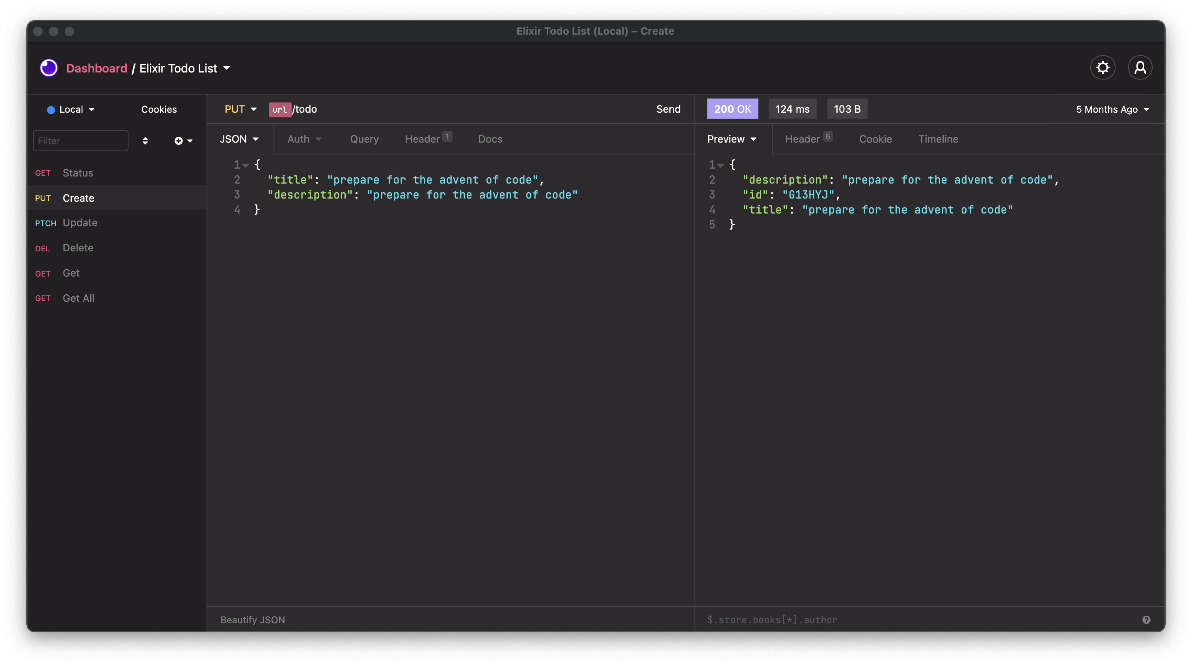Open the JSON body type dropdown
This screenshot has height=665, width=1192.
pyautogui.click(x=239, y=139)
